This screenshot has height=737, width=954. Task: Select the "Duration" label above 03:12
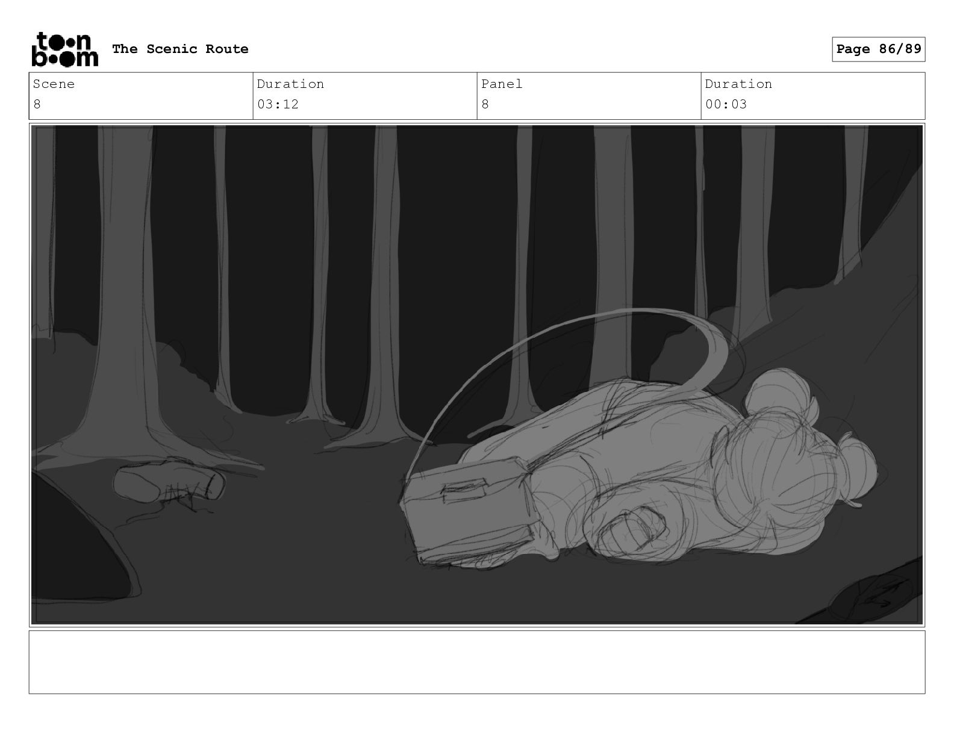click(291, 84)
